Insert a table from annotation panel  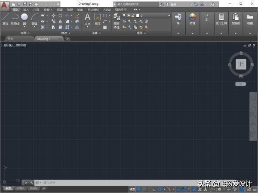[105, 28]
